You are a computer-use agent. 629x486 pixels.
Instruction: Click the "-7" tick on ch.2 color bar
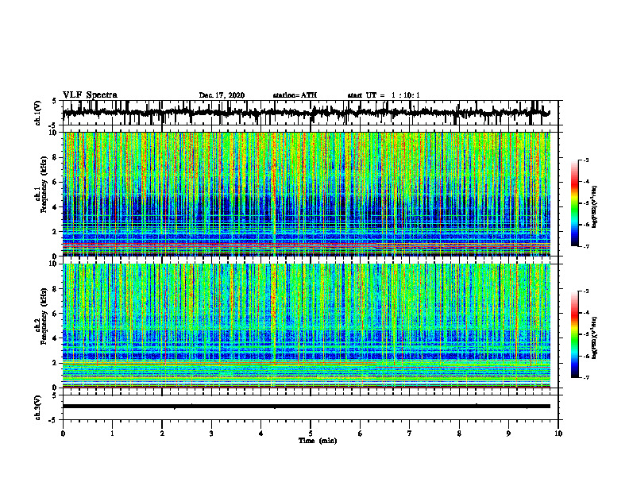[x=586, y=378]
